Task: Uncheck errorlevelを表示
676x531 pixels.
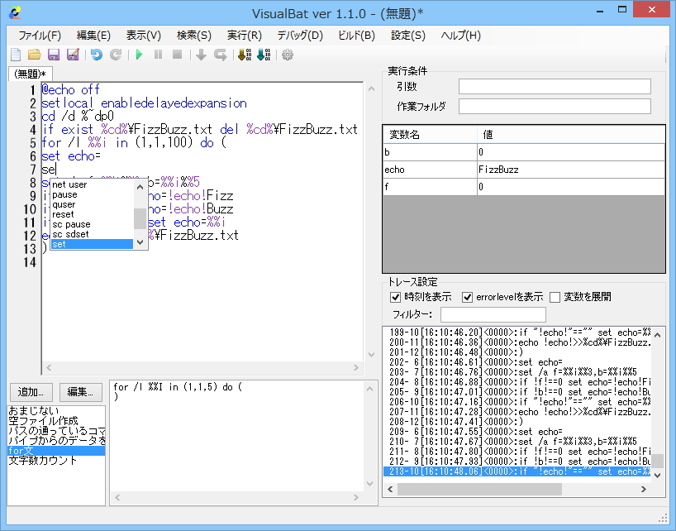Action: click(x=467, y=296)
